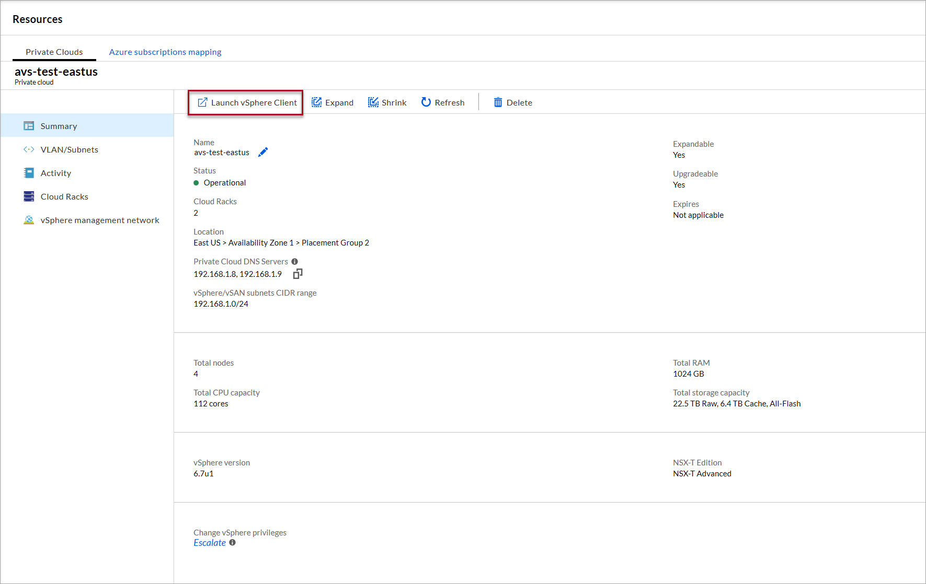Screen dimensions: 926x584
Task: Click the Shrink icon in the toolbar
Action: (373, 102)
